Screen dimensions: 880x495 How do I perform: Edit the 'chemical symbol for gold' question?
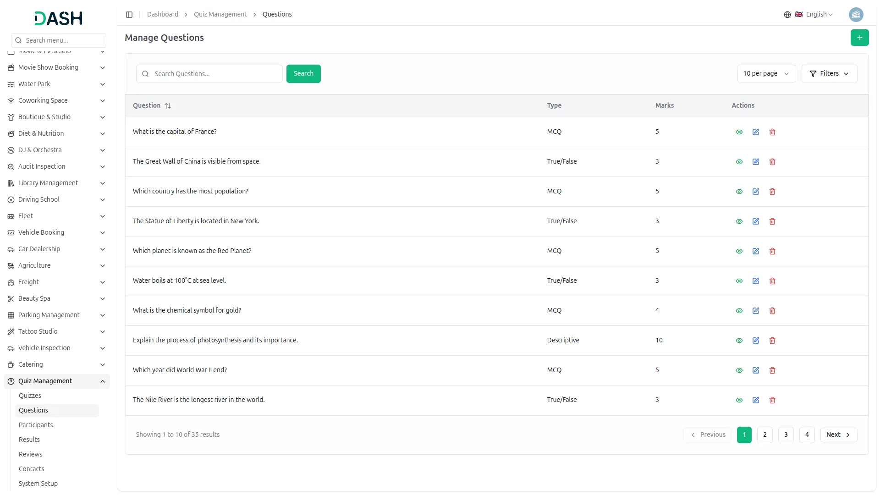pyautogui.click(x=756, y=311)
